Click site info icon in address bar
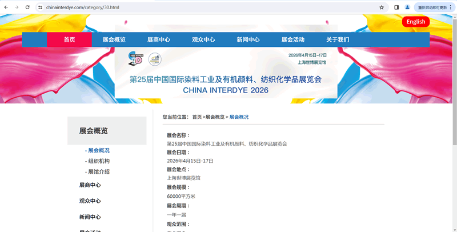This screenshot has width=457, height=232. tap(41, 7)
